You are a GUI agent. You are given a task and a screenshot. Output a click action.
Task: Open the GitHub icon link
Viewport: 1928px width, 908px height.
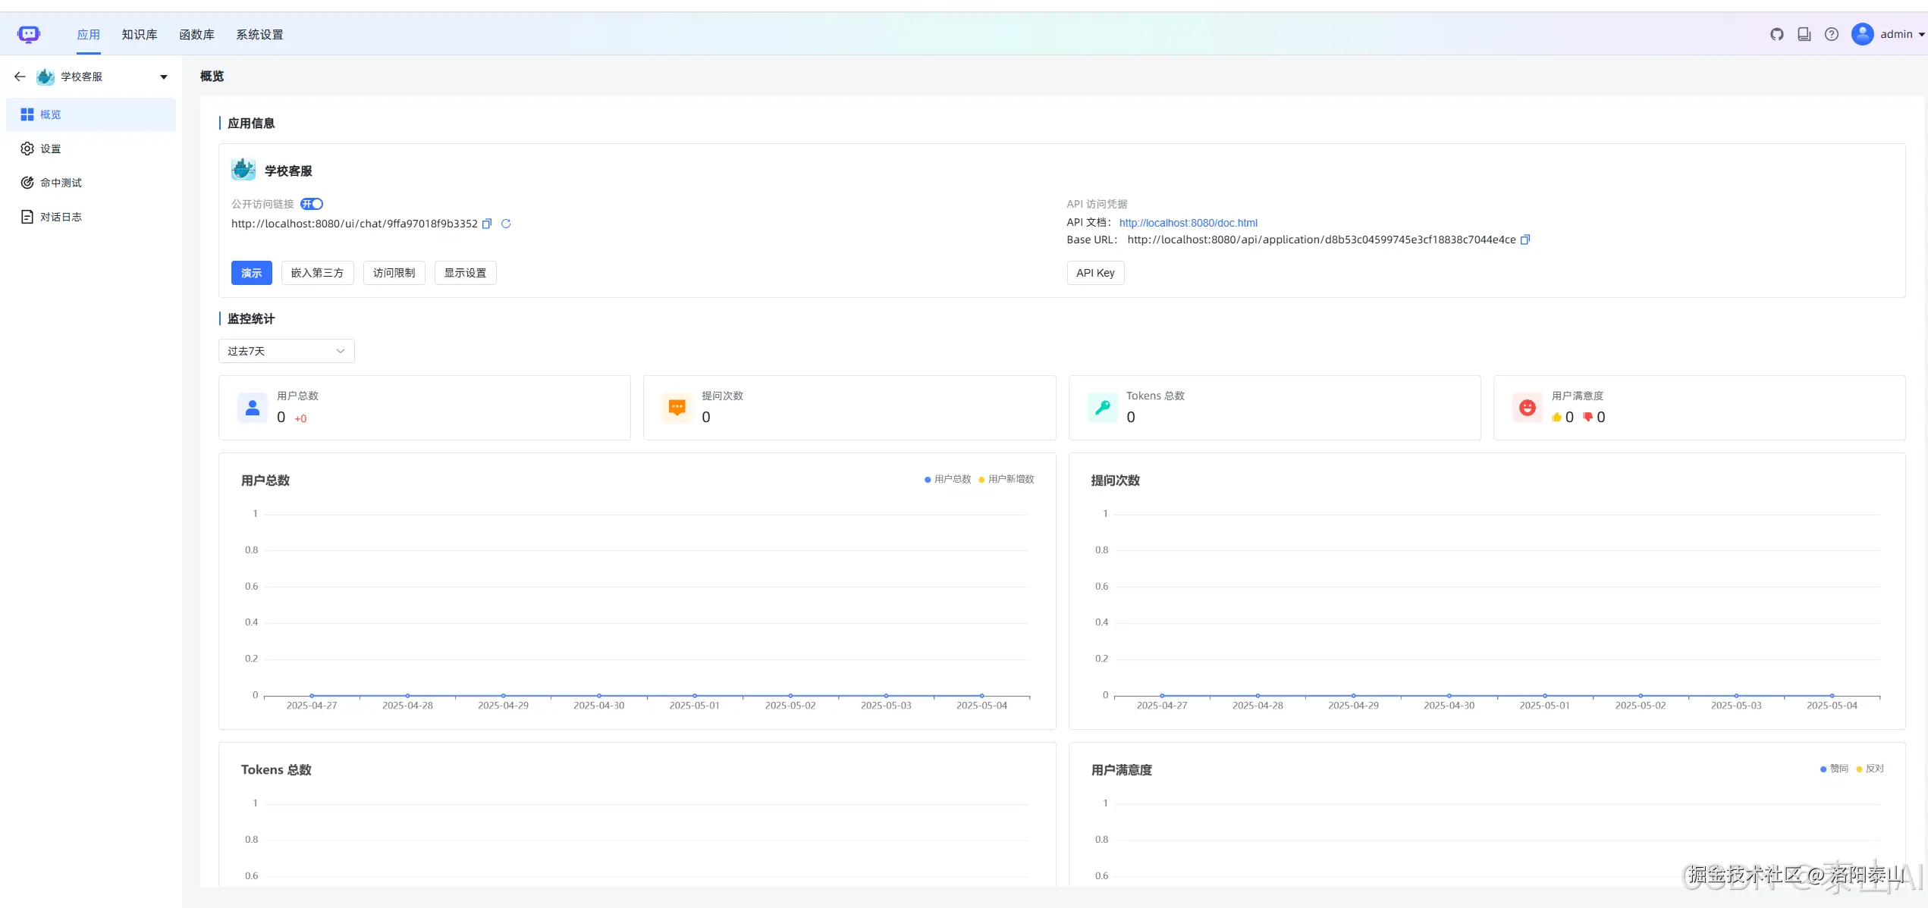[x=1776, y=34]
